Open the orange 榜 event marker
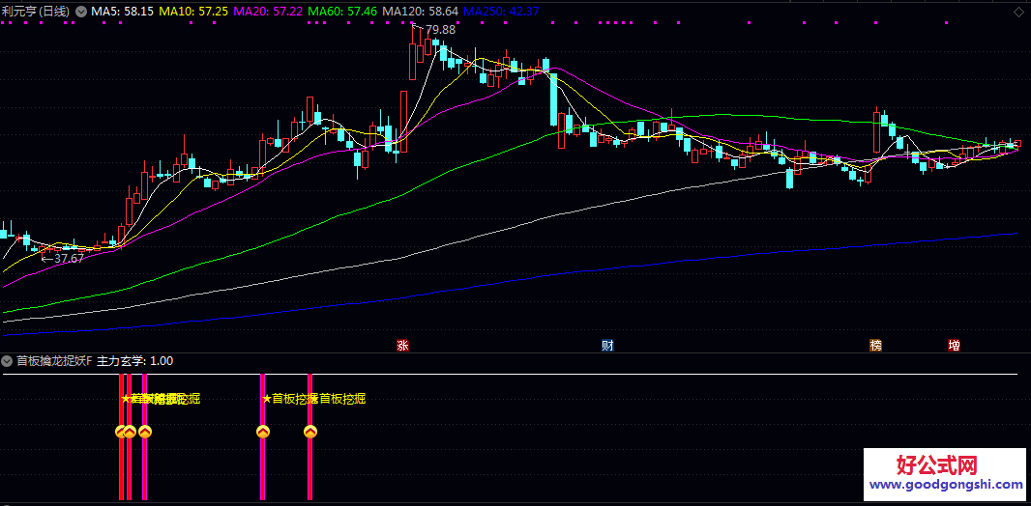The height and width of the screenshot is (506, 1031). point(875,345)
